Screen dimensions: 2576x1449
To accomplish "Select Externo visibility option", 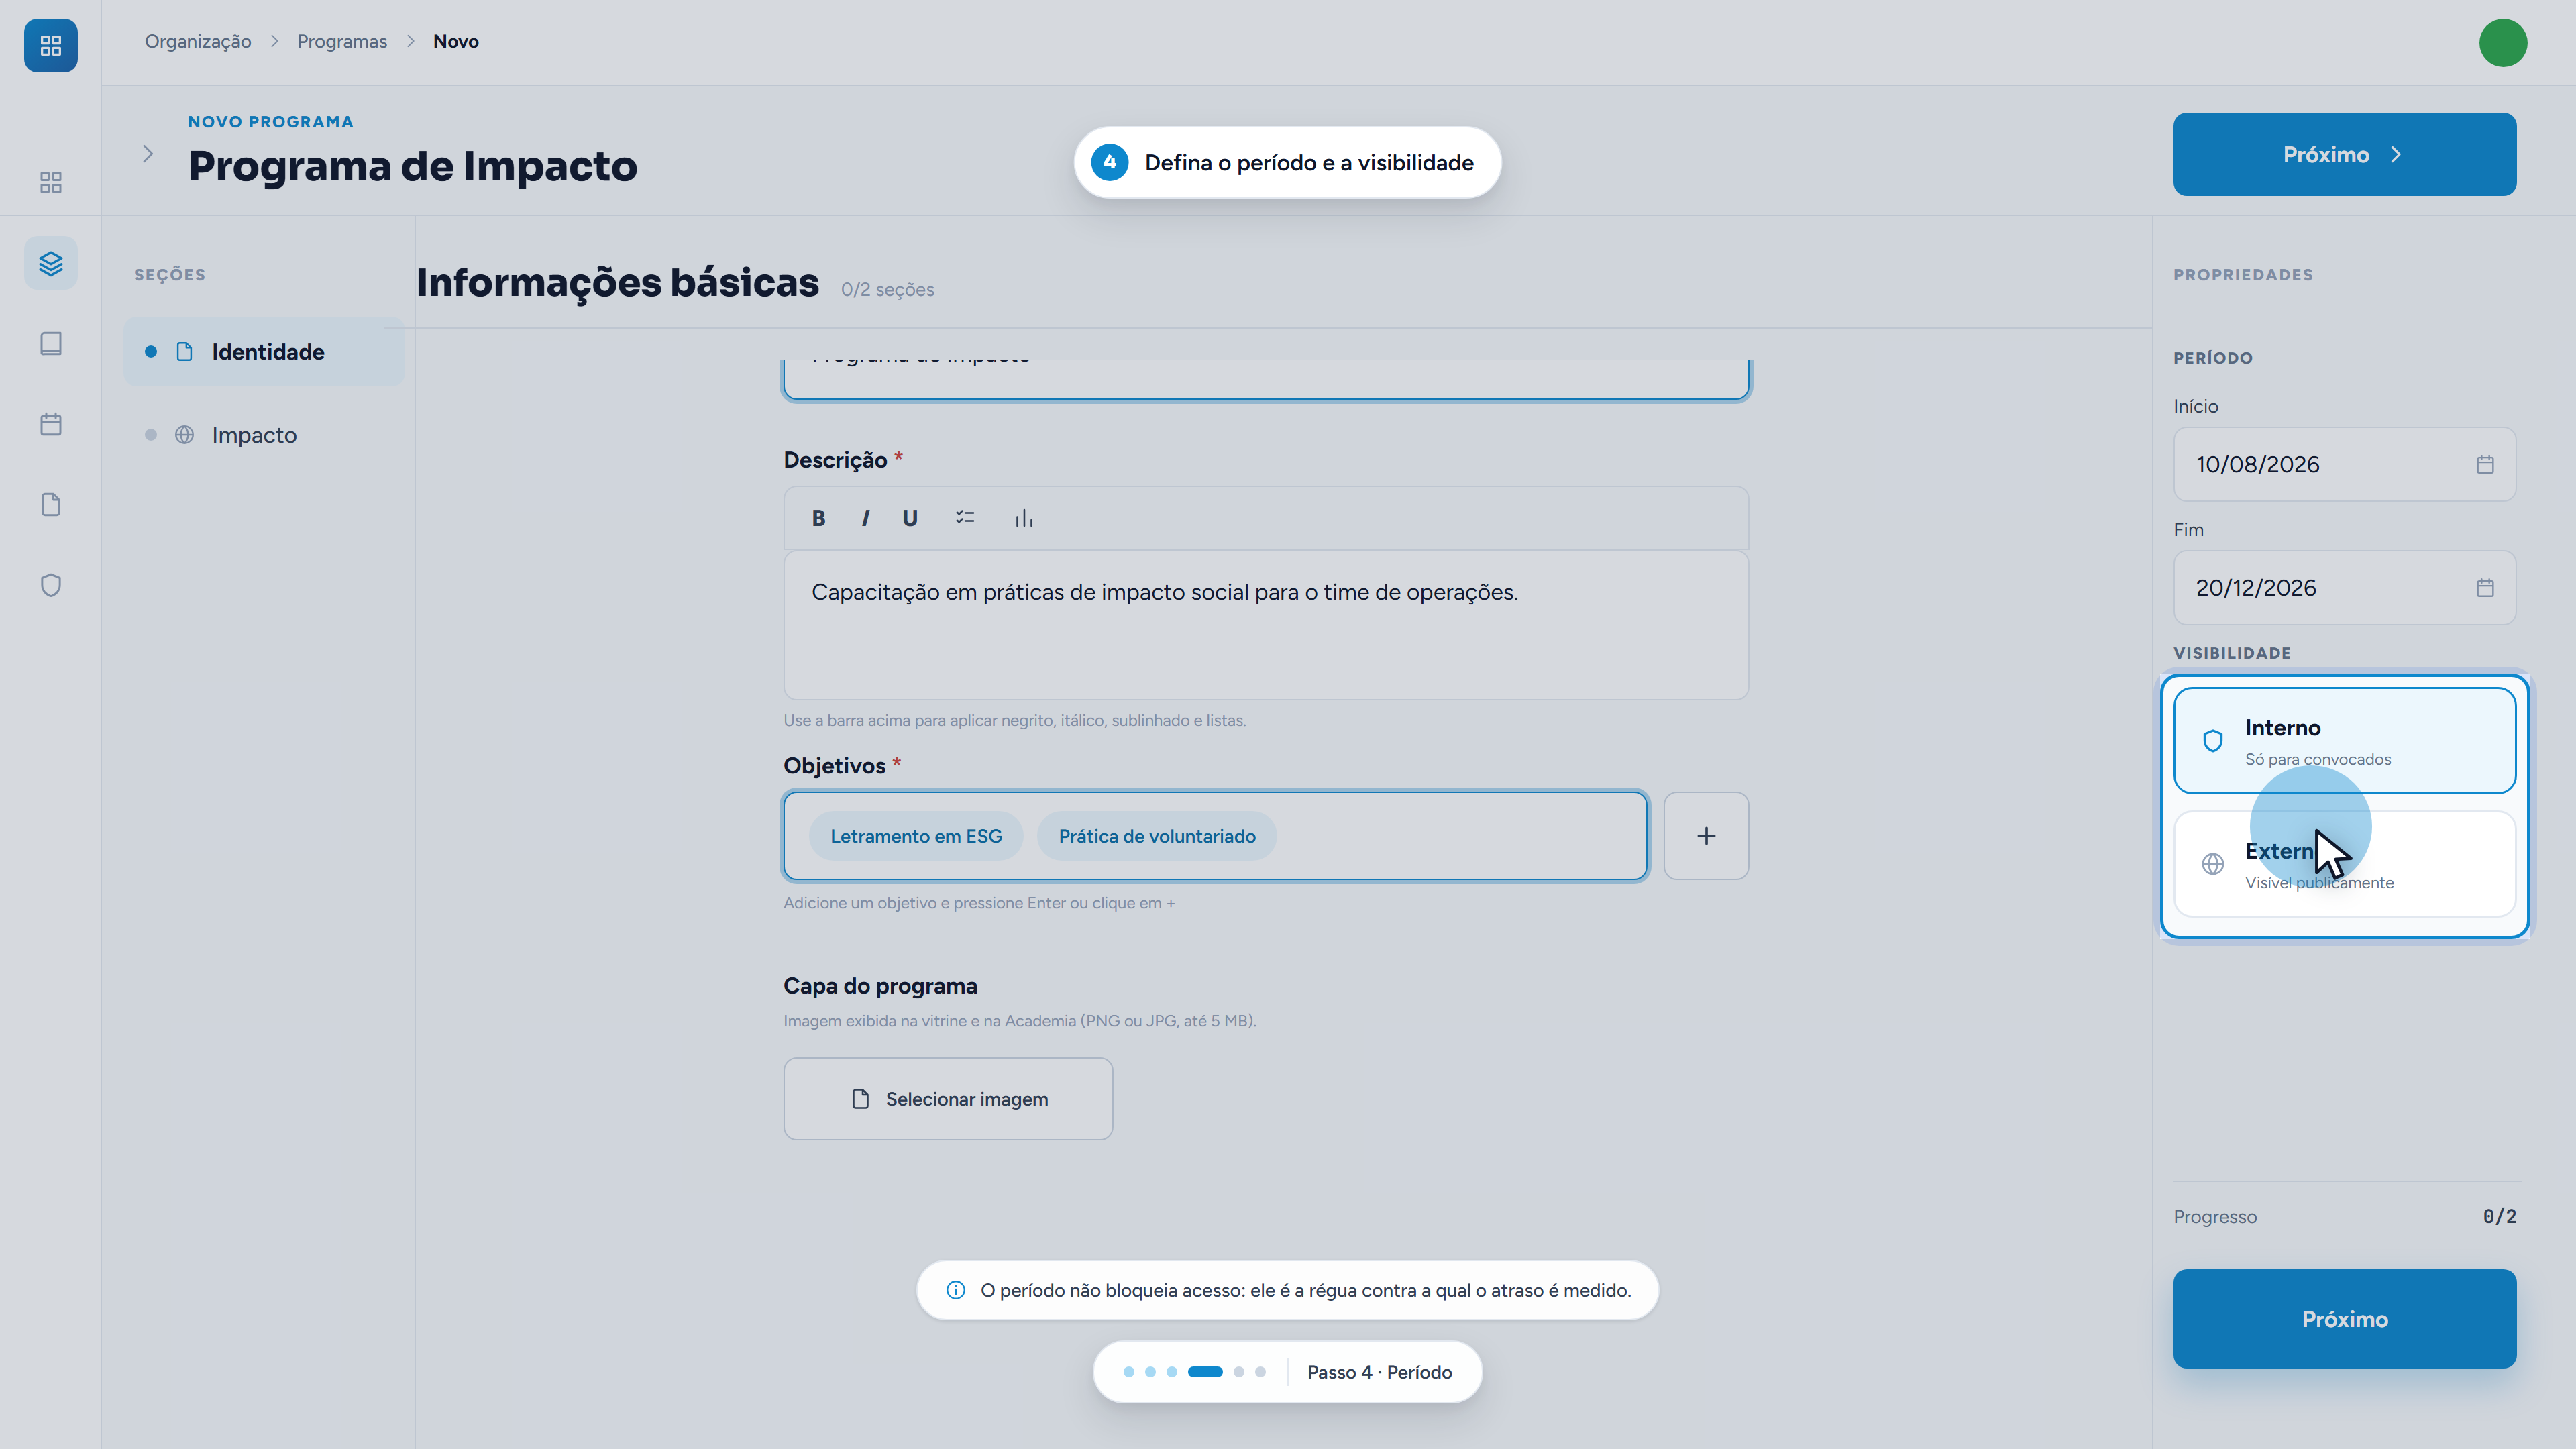I will click(2344, 864).
